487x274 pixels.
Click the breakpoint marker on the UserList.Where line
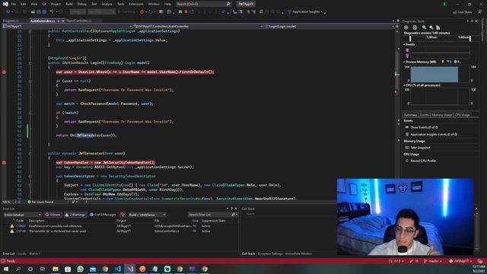click(x=4, y=72)
